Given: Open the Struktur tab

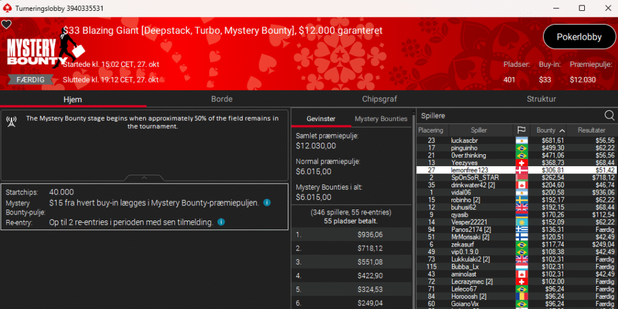Looking at the screenshot, I should click(x=541, y=99).
